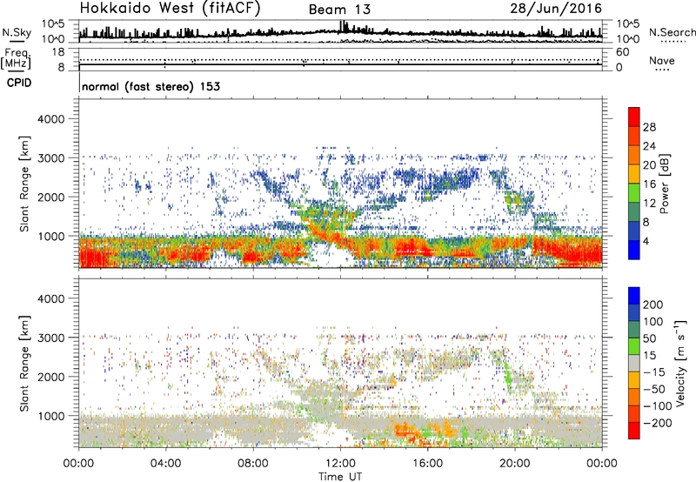This screenshot has width=696, height=482.
Task: Click the velocity panel 'Slant Range [km]' label
Action: click(24, 364)
